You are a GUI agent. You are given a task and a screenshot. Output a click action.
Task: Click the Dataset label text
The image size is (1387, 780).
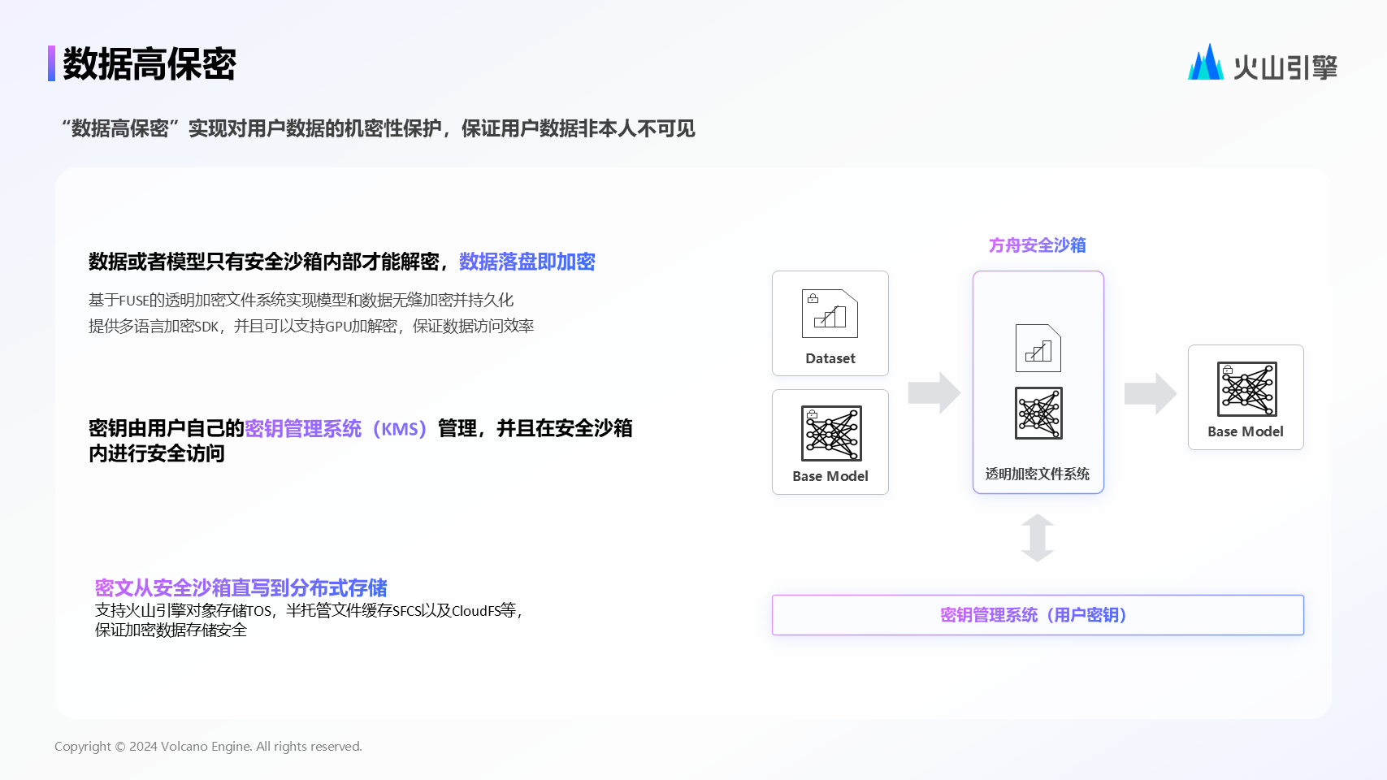[830, 358]
